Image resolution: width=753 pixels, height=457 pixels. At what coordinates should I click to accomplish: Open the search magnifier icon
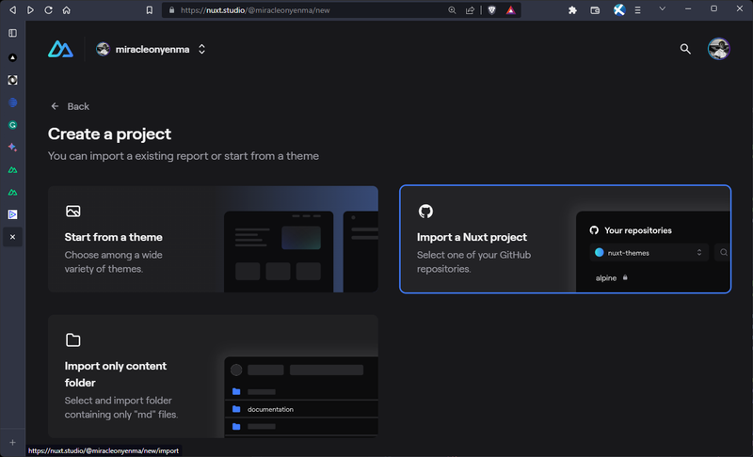pyautogui.click(x=685, y=49)
